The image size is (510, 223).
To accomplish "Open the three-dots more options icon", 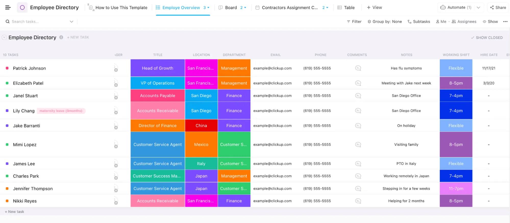I will tap(505, 22).
